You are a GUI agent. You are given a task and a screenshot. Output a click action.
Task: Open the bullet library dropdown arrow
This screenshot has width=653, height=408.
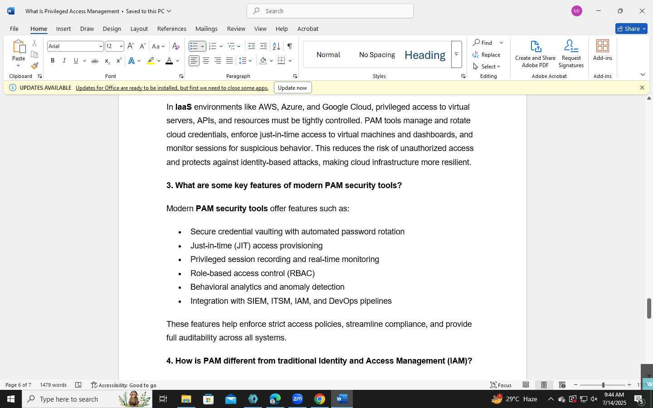[202, 46]
